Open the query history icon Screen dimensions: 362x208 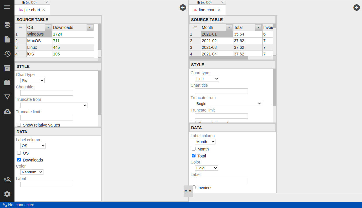[x=7, y=54]
